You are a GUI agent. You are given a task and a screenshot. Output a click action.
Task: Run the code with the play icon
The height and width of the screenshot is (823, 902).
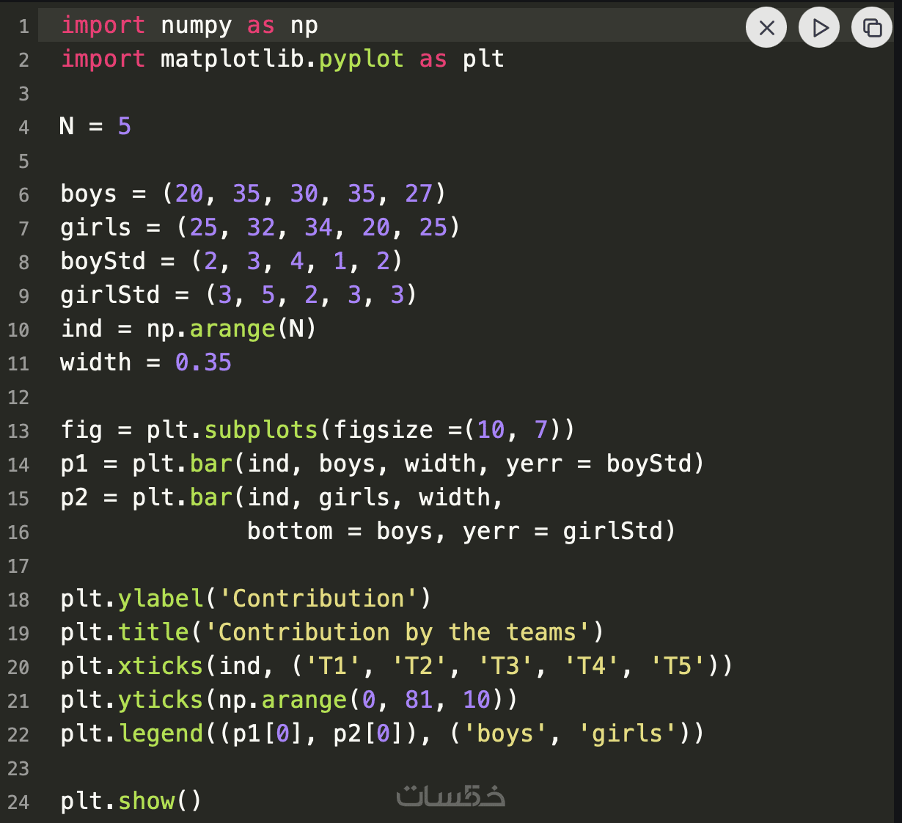tap(819, 28)
